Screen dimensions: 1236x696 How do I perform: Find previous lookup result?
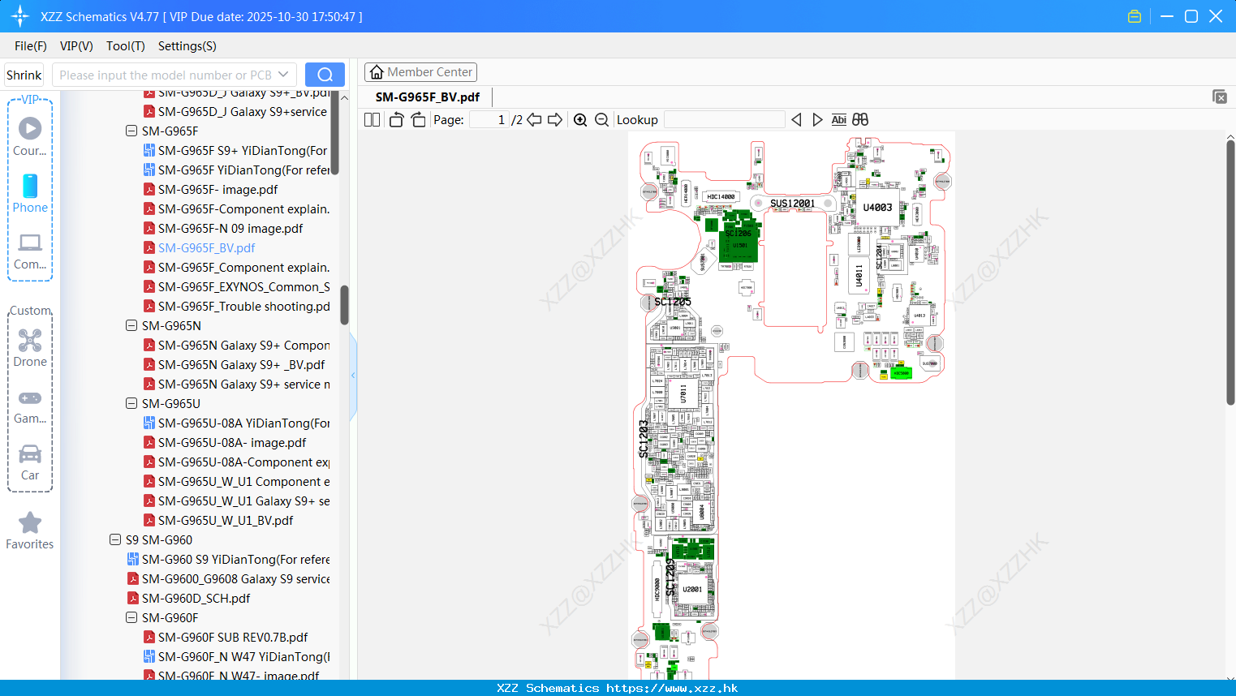tap(796, 120)
